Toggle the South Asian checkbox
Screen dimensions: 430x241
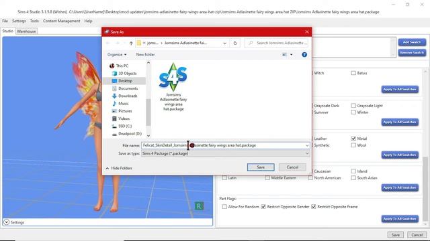(x=353, y=178)
